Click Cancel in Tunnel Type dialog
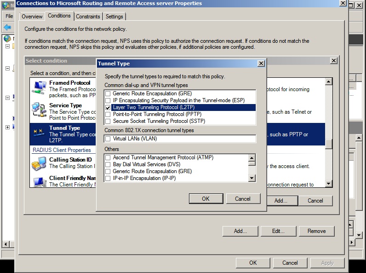 click(243, 199)
